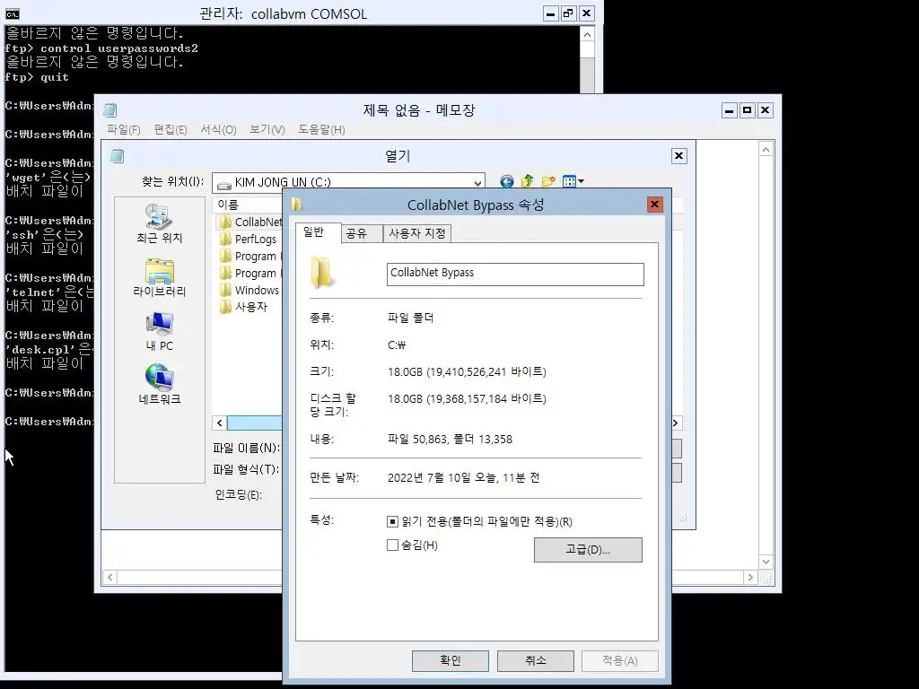Toggle read-only (읽기 전용) checkbox
This screenshot has width=919, height=689.
(393, 521)
